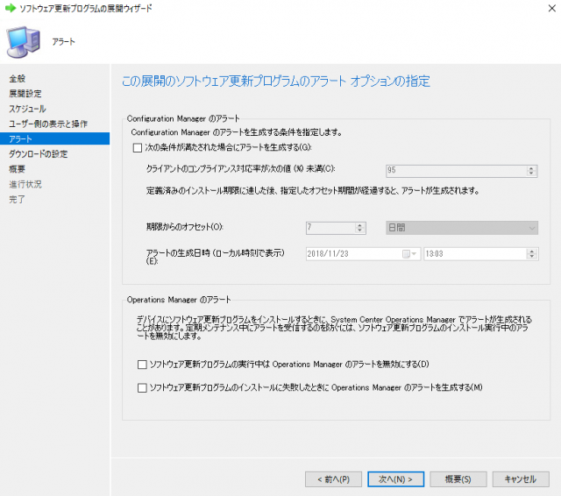Click the green arrow wizard title icon
This screenshot has height=496, width=561.
[x=10, y=8]
